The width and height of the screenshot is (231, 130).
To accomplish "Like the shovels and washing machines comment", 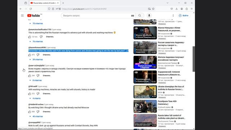I will point(30,37).
